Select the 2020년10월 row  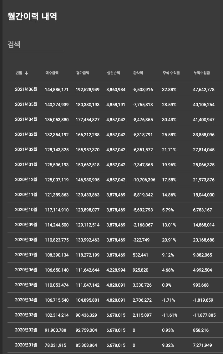[x=115, y=210]
